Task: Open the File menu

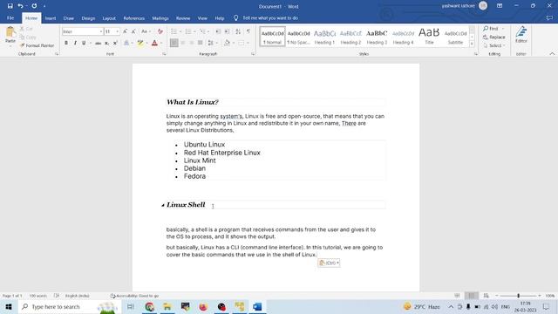Action: click(10, 17)
